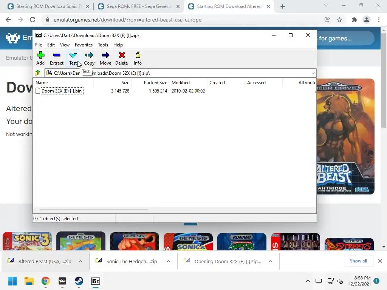This screenshot has width=387, height=290.
Task: Open the Ultimate Mortal Kombat thumbnail
Action: pos(296,242)
